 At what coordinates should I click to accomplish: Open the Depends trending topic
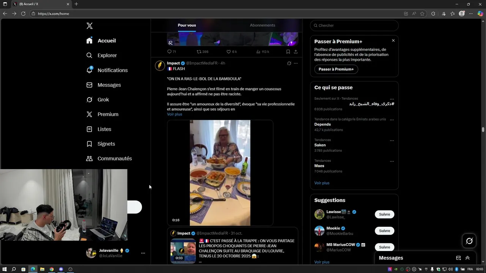coord(322,124)
